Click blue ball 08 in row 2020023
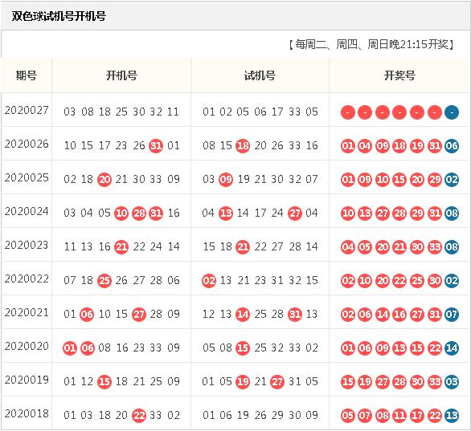 [x=452, y=247]
